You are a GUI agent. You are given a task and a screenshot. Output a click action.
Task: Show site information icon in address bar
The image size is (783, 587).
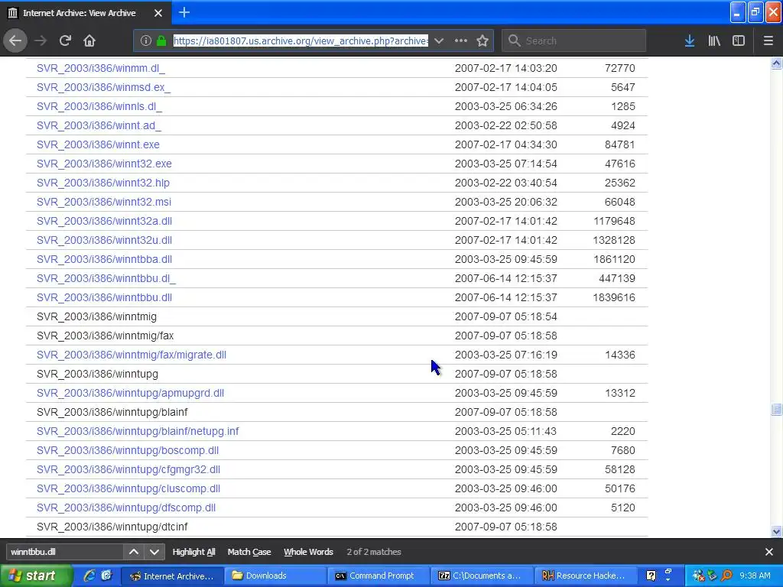[145, 41]
